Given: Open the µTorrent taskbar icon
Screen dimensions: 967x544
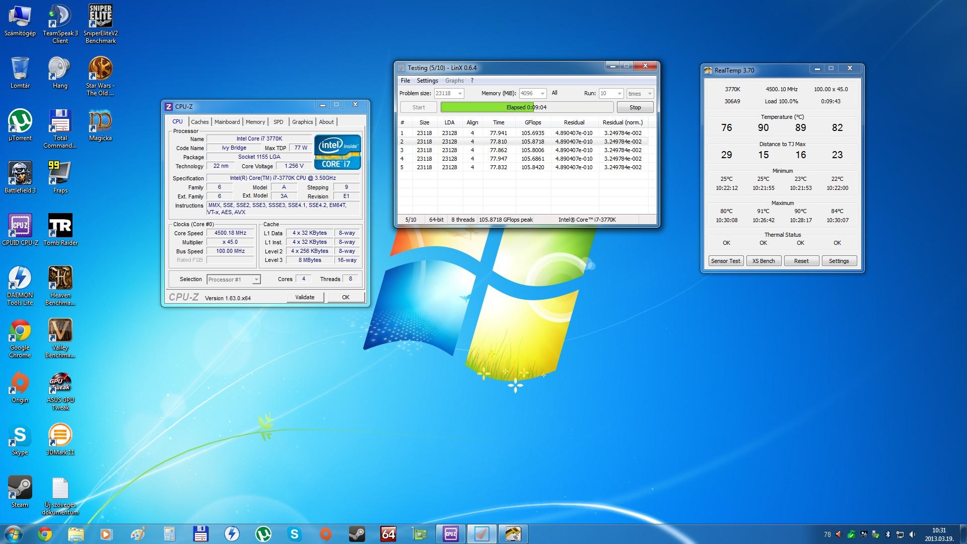Looking at the screenshot, I should 263,534.
